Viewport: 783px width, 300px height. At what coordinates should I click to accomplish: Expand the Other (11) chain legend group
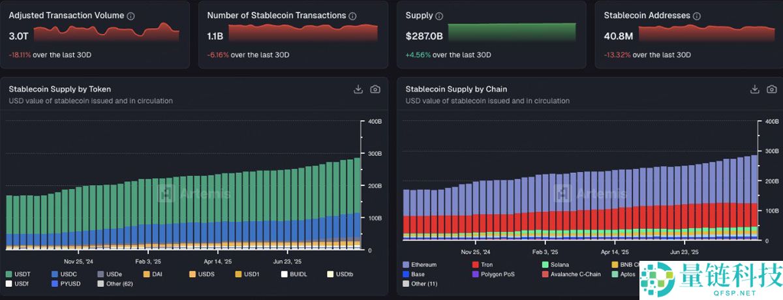424,284
